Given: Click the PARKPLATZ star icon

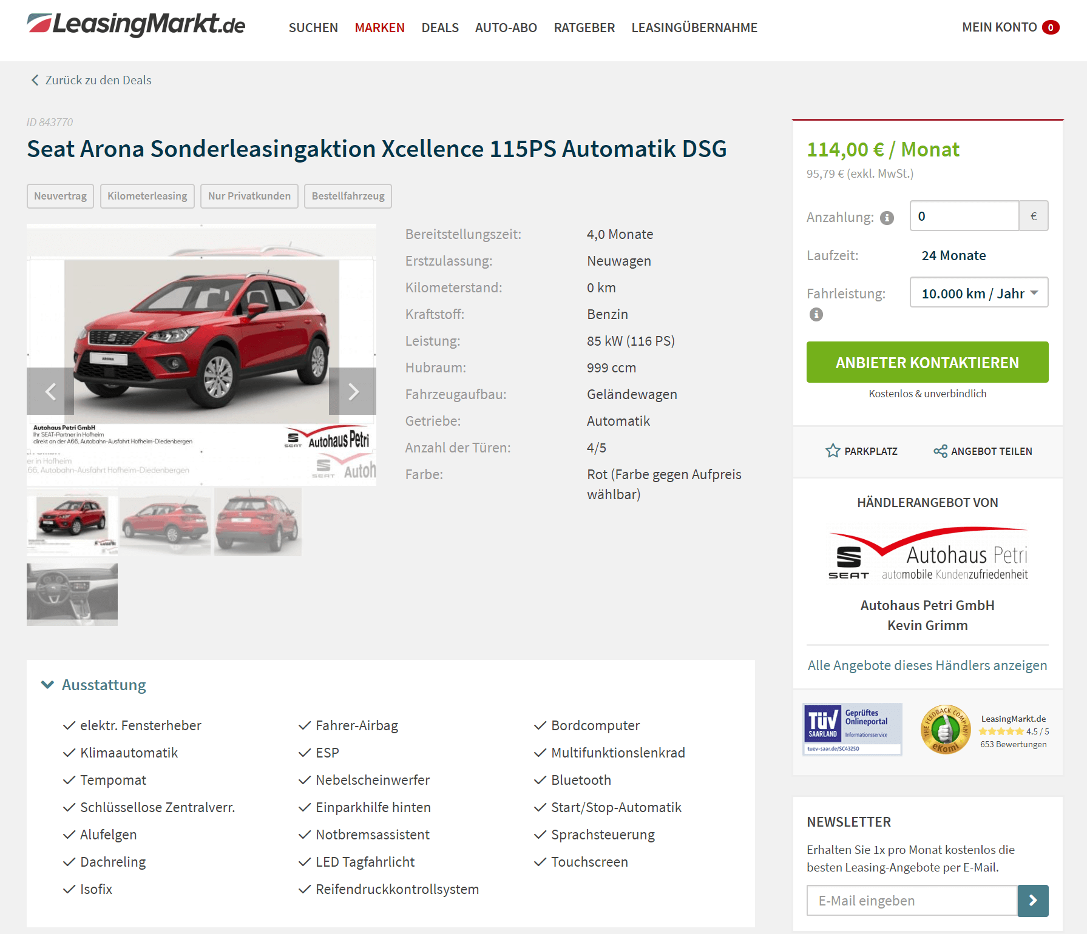Looking at the screenshot, I should tap(833, 451).
